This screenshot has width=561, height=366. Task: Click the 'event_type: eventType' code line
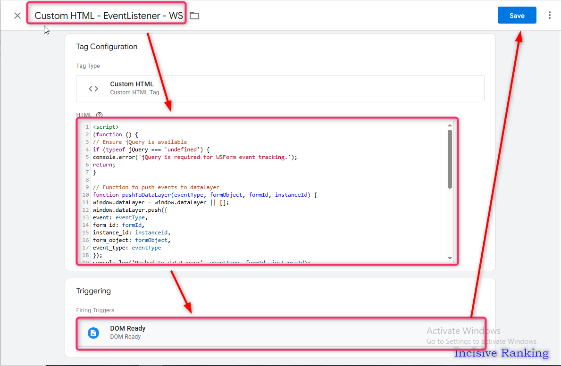(126, 248)
